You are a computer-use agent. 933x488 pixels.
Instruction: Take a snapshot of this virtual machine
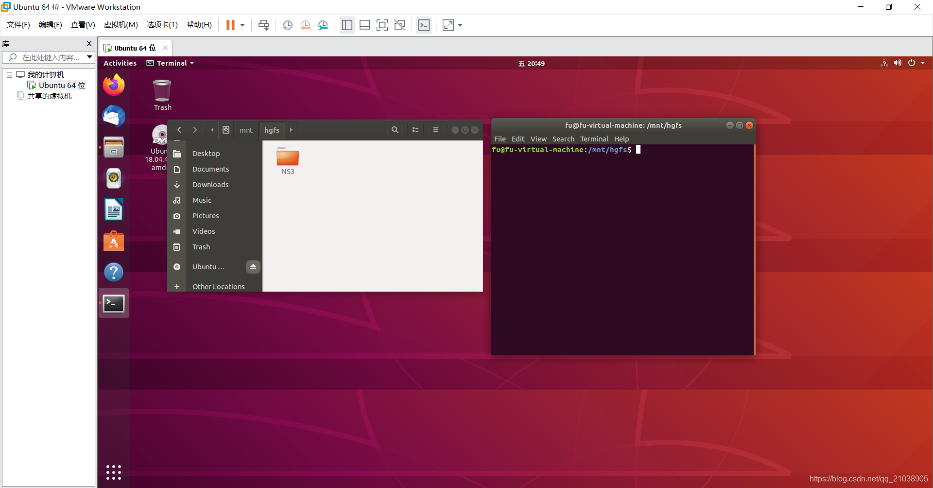pyautogui.click(x=287, y=25)
